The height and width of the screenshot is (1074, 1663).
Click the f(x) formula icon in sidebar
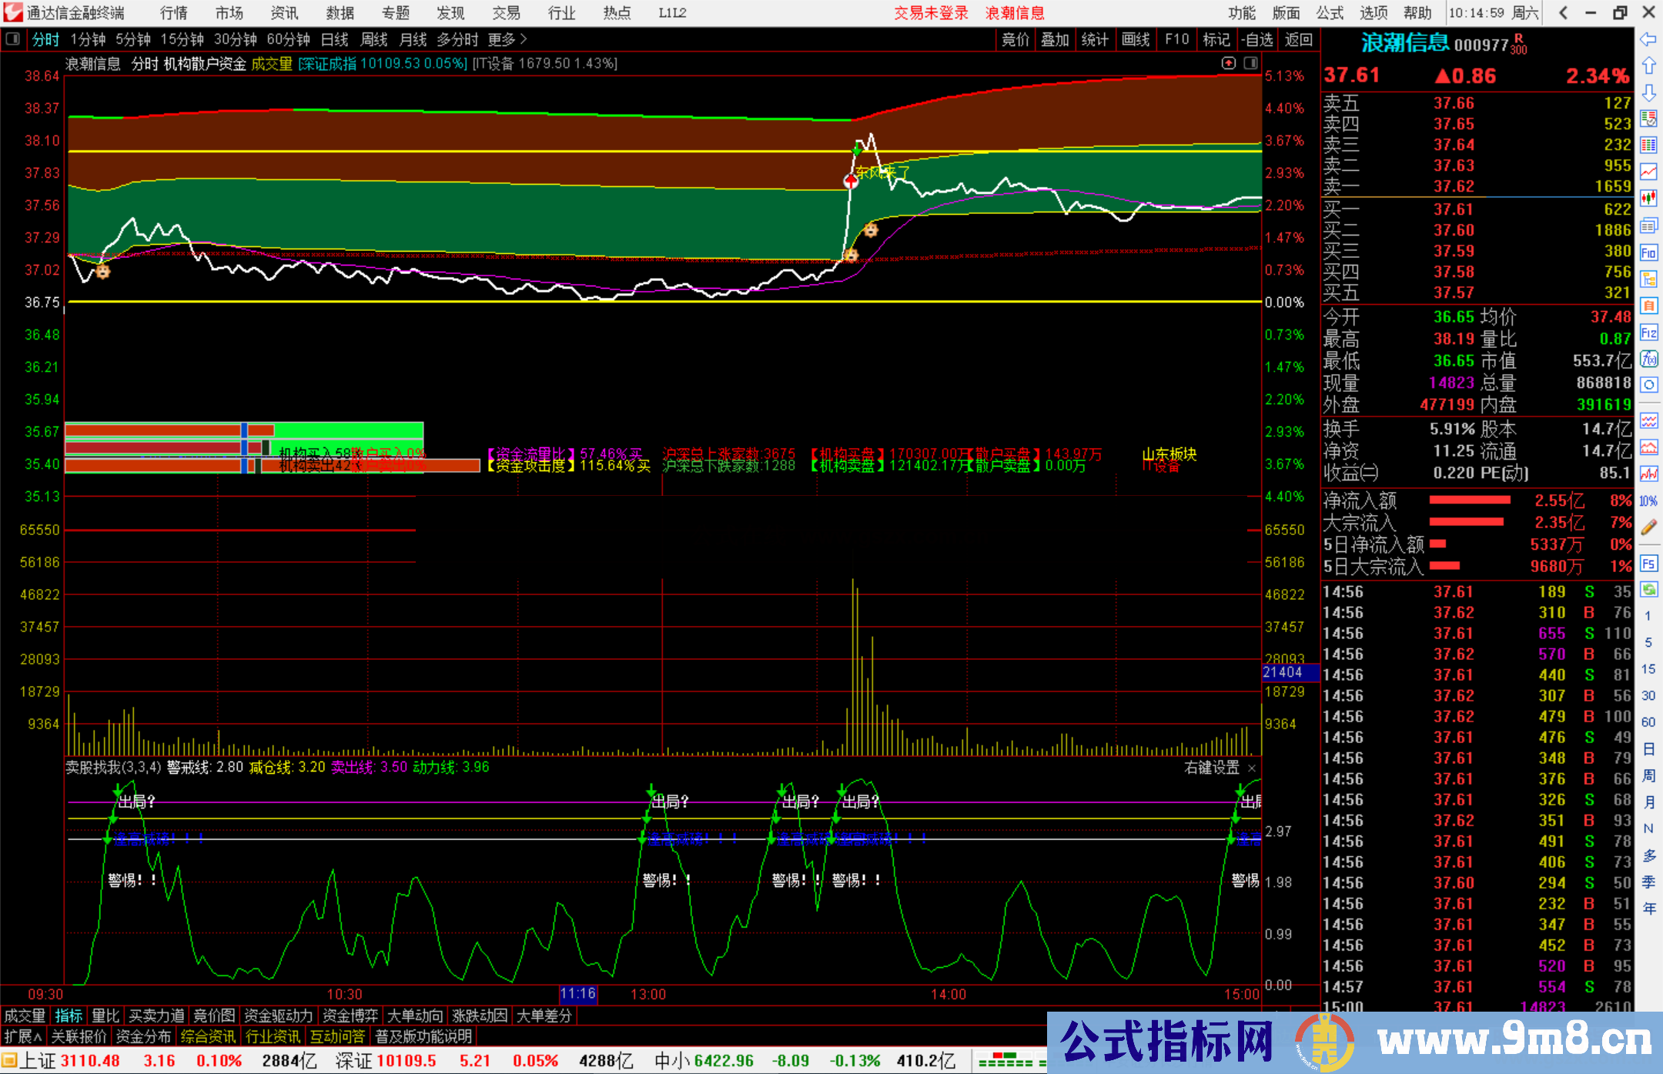(1648, 359)
